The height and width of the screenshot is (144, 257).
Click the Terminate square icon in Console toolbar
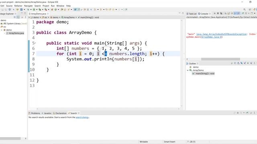tap(214, 13)
